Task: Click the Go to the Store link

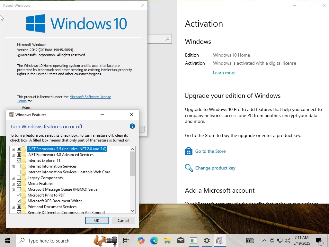Action: point(210,151)
